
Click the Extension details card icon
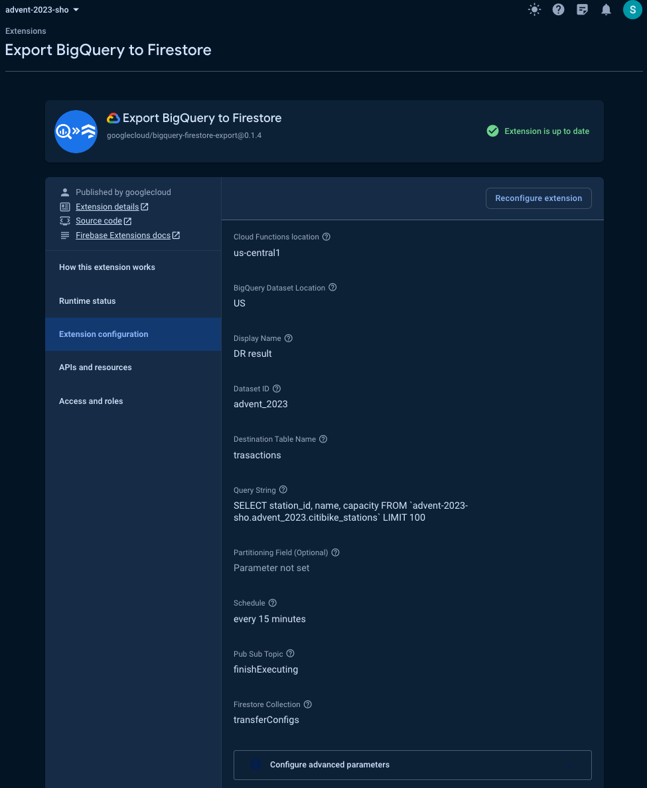click(65, 206)
